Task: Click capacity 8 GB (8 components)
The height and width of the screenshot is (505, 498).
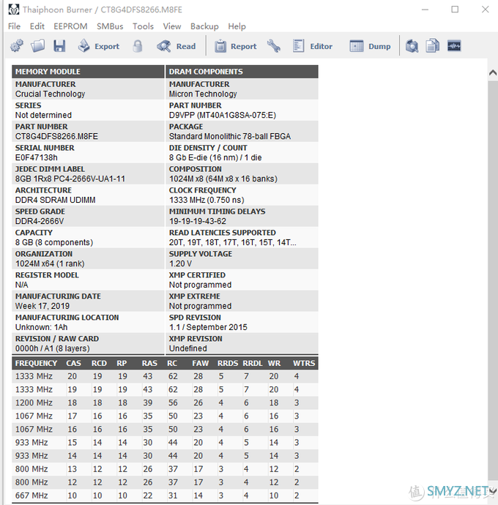Action: point(54,243)
